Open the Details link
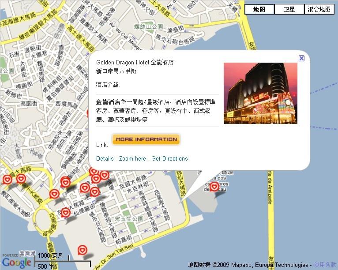 pyautogui.click(x=105, y=158)
